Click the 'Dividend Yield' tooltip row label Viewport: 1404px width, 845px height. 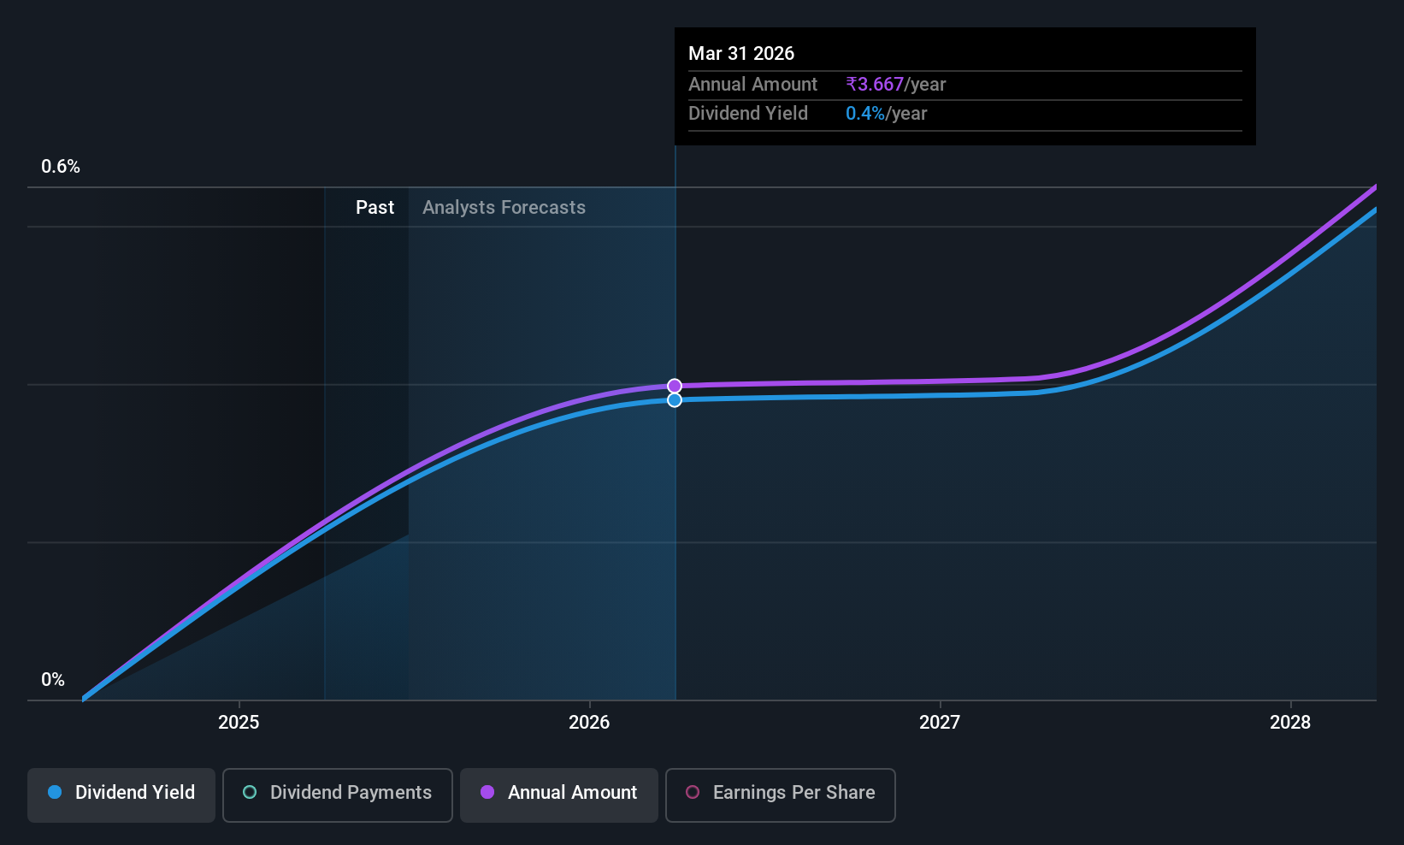[x=747, y=114]
